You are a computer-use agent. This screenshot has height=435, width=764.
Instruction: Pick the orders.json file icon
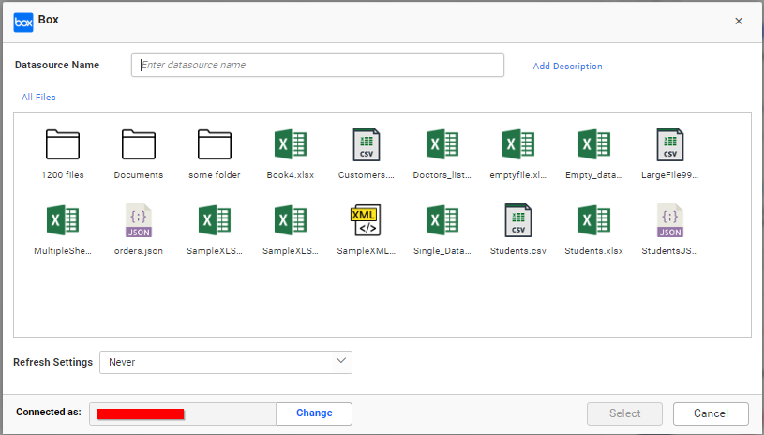pyautogui.click(x=139, y=221)
